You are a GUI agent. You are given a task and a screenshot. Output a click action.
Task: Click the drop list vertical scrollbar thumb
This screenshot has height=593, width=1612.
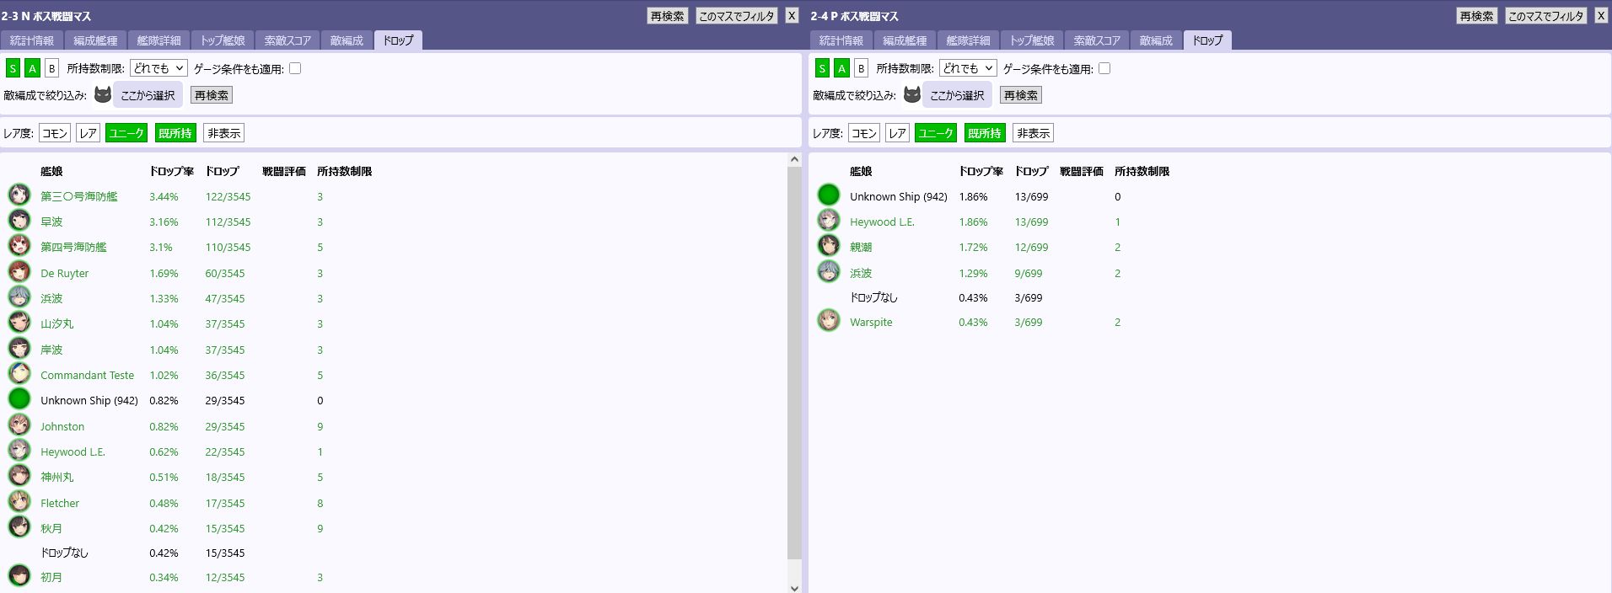794,362
